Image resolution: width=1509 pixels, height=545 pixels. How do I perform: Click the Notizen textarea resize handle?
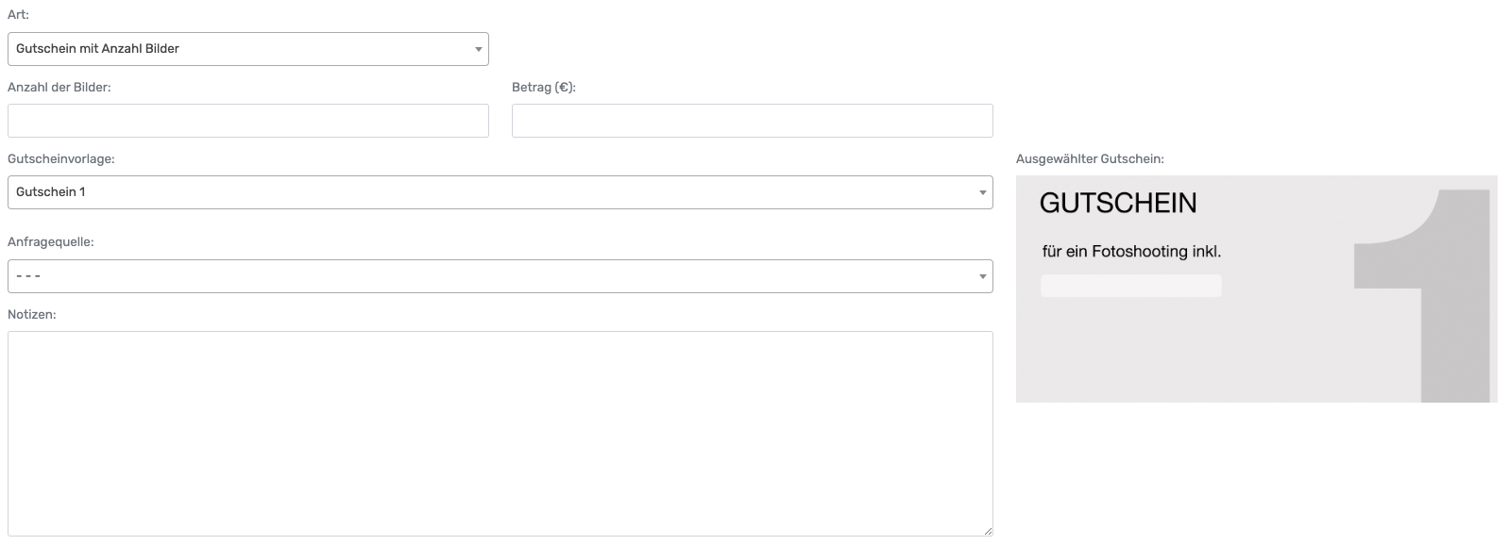pyautogui.click(x=987, y=531)
